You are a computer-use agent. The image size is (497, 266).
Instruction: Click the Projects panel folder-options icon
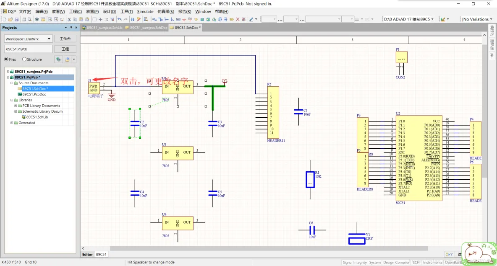point(67,59)
